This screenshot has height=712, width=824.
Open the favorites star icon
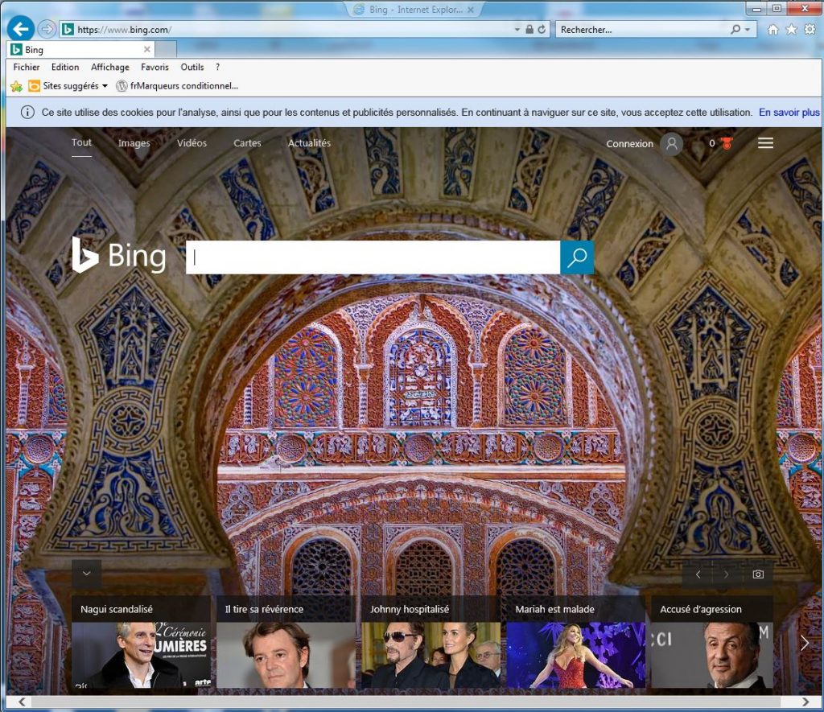tap(791, 30)
